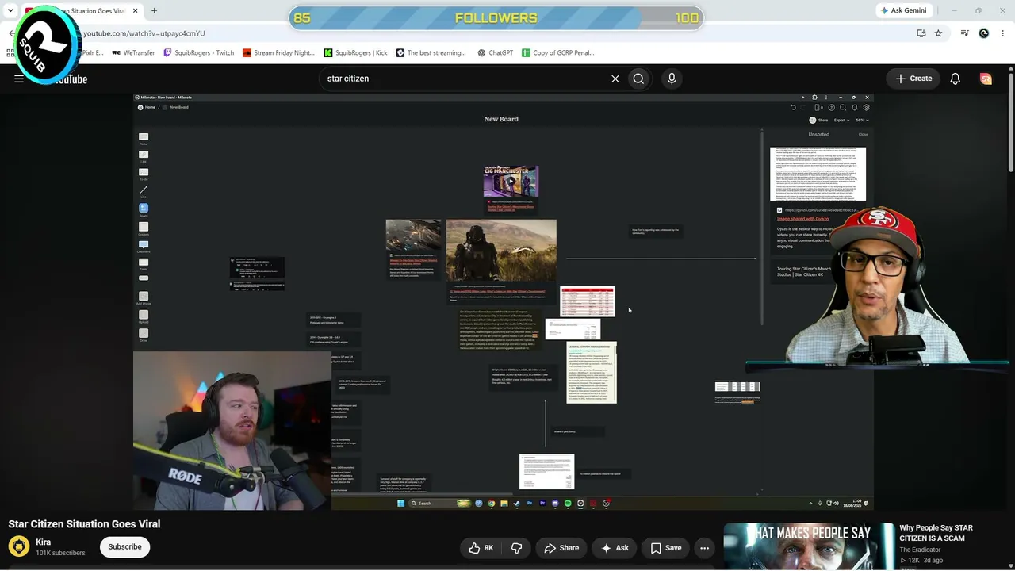Click Share in the Milanote board header
Screen dimensions: 1015x571
818,120
